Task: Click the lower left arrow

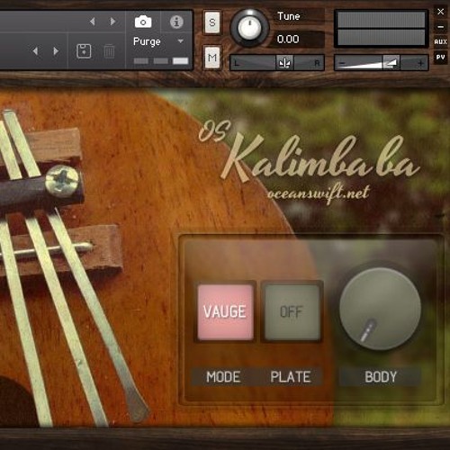Action: tap(35, 51)
